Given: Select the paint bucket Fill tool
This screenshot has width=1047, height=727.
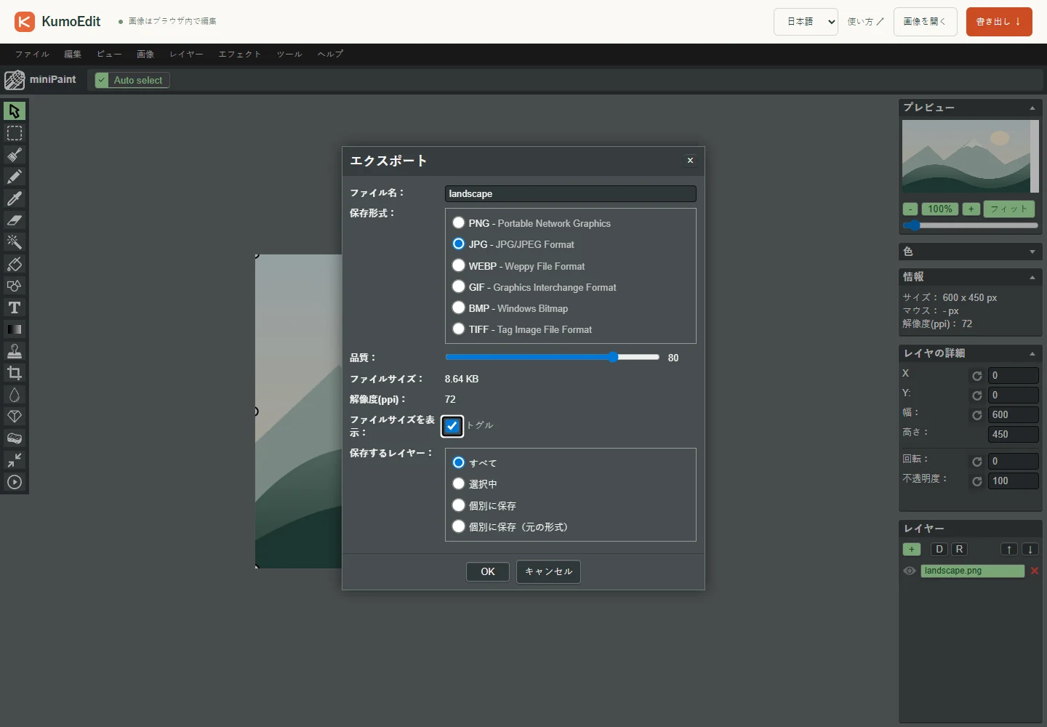Looking at the screenshot, I should [15, 264].
